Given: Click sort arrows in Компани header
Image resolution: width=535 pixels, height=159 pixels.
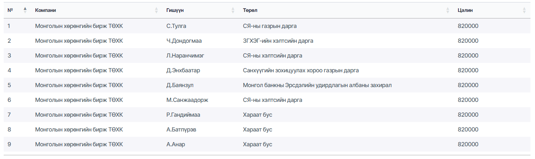Looking at the screenshot, I should [x=156, y=10].
